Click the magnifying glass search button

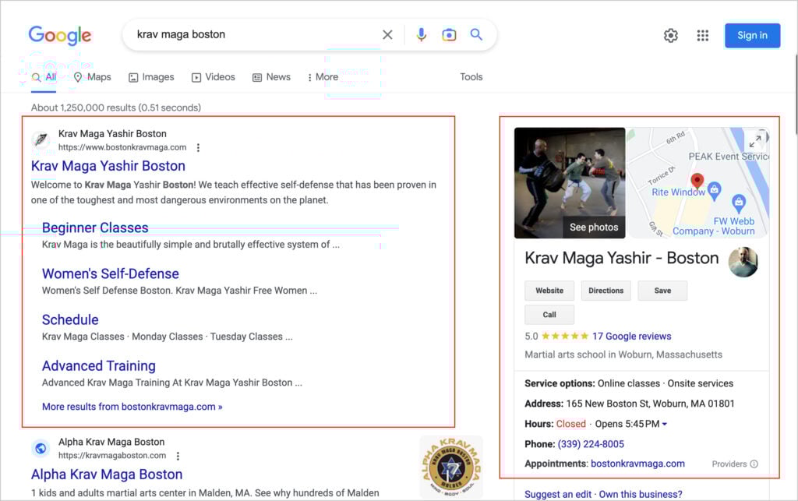point(476,34)
